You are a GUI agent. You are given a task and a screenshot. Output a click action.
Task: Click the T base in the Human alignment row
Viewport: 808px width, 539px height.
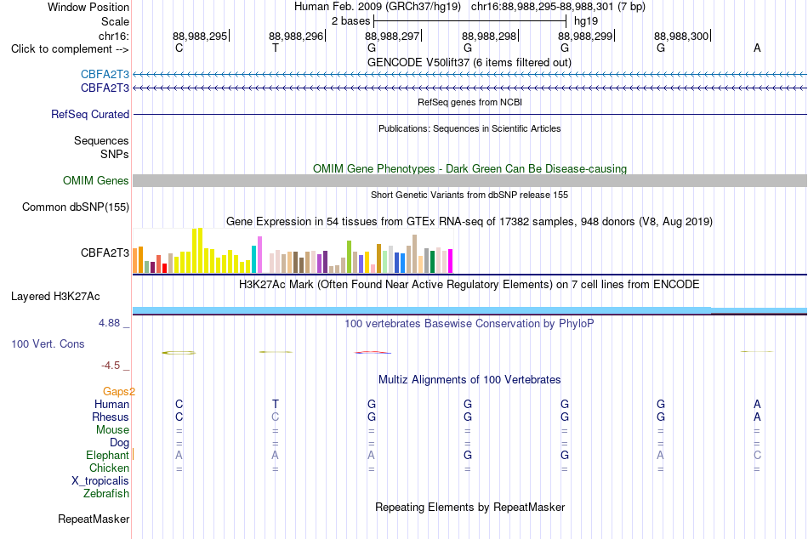coord(276,404)
